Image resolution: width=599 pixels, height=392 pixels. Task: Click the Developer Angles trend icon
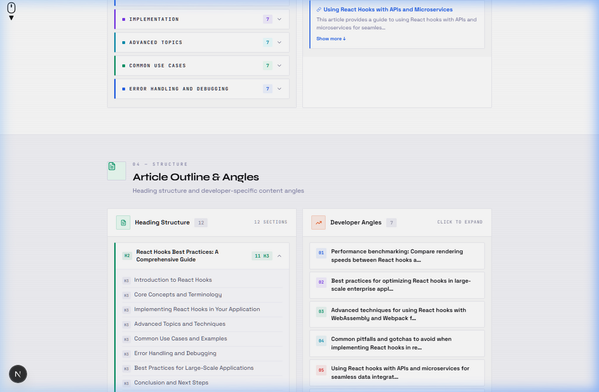(x=319, y=223)
